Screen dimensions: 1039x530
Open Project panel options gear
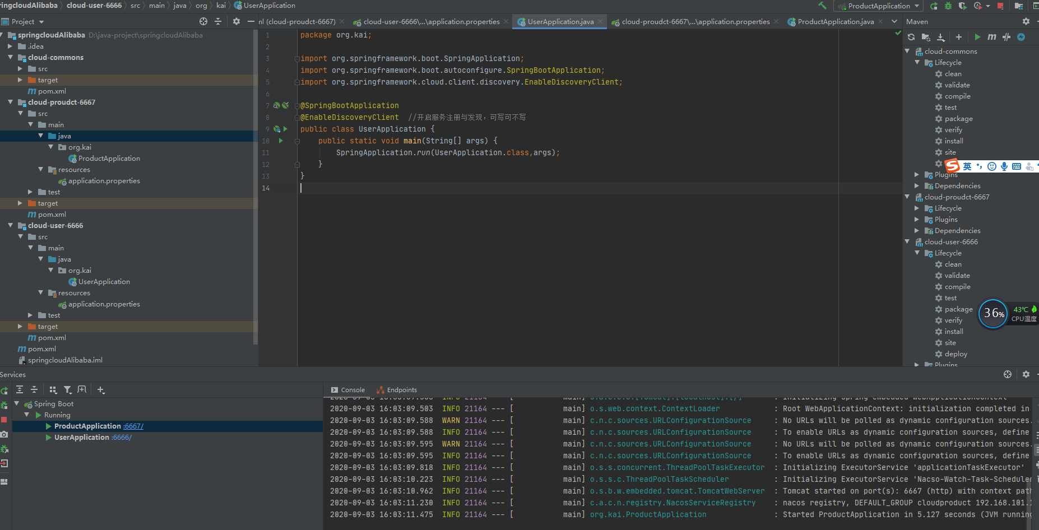[236, 21]
